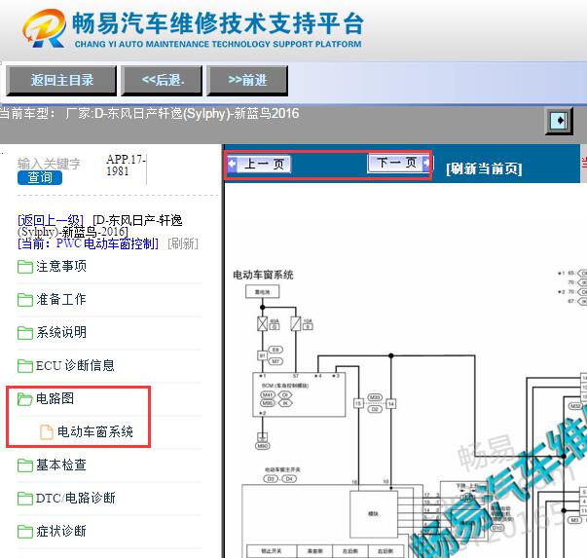
Task: Expand the 注意事项 folder
Action: coord(61,266)
